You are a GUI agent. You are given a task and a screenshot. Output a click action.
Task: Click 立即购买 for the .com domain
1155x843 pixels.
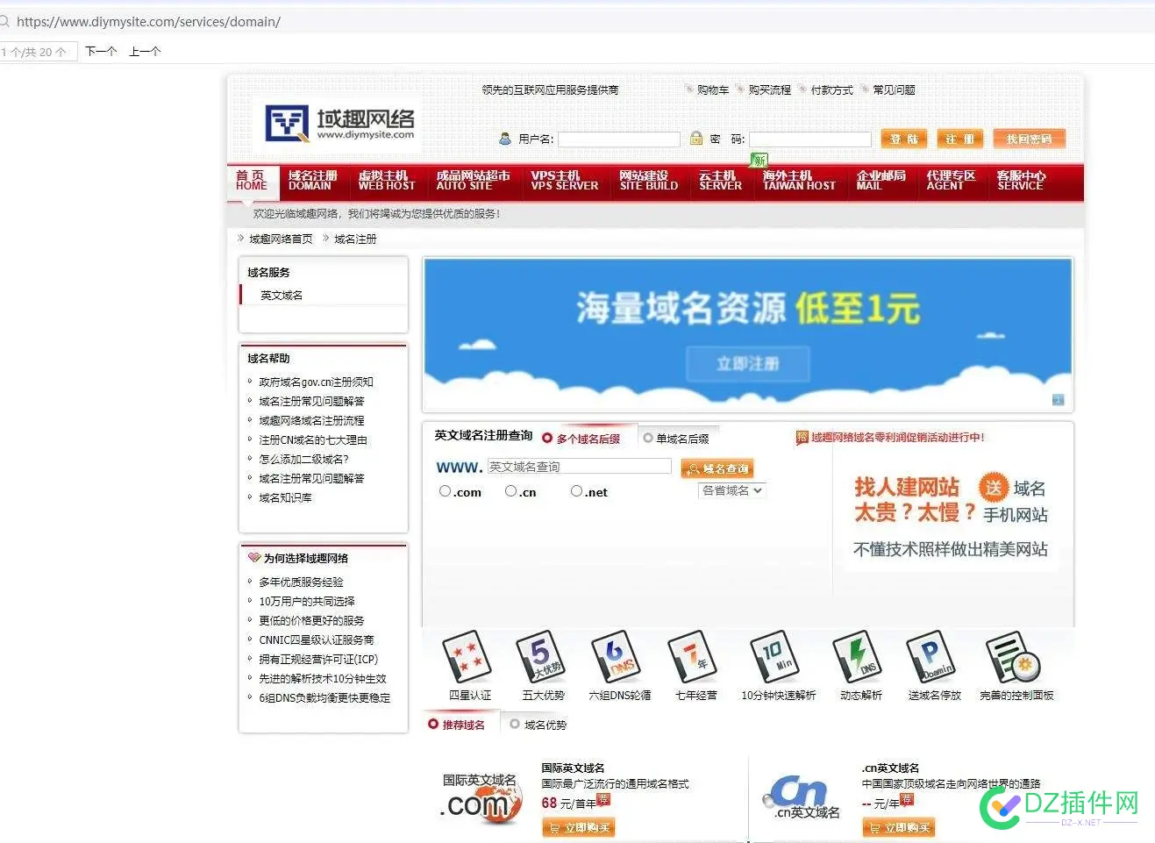click(x=579, y=827)
